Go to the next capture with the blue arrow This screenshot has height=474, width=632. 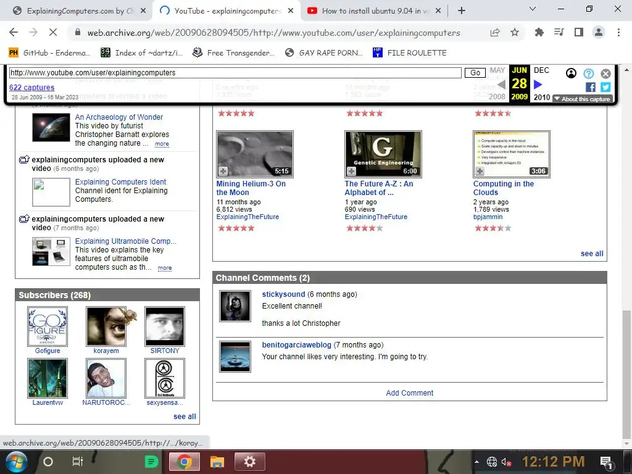pos(538,84)
